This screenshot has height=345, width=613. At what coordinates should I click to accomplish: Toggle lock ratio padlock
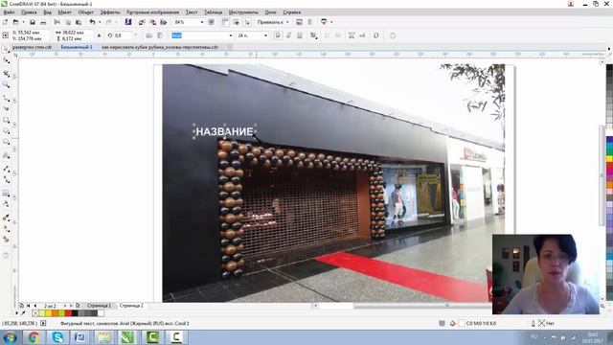[99, 35]
